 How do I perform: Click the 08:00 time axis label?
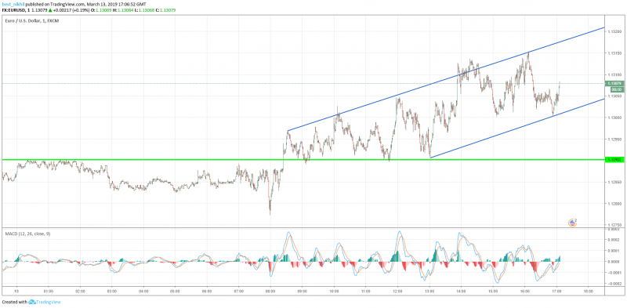point(270,292)
